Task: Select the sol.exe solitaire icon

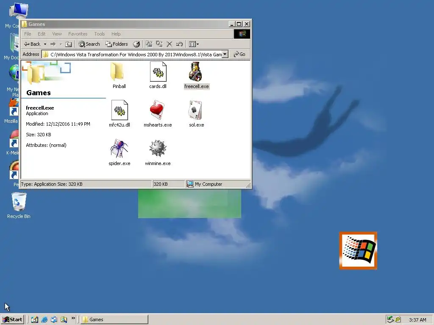Action: pyautogui.click(x=196, y=110)
